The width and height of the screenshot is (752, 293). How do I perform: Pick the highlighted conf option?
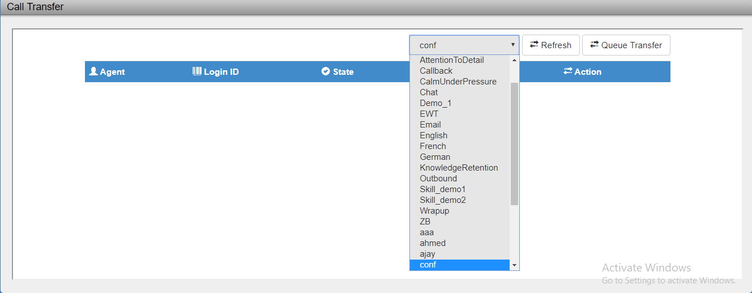(x=428, y=265)
